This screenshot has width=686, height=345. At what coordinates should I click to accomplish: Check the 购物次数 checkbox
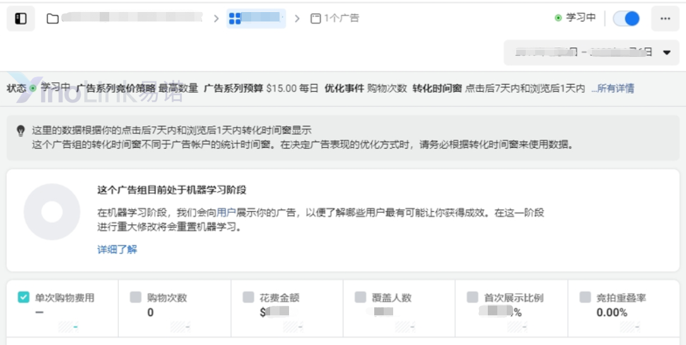pyautogui.click(x=136, y=297)
